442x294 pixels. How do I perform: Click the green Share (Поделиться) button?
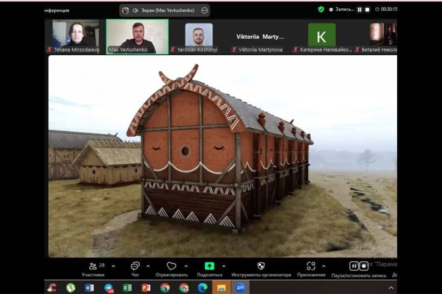tap(210, 266)
